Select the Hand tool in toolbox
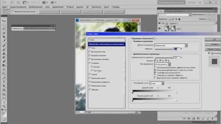The image size is (221, 124). (4, 103)
